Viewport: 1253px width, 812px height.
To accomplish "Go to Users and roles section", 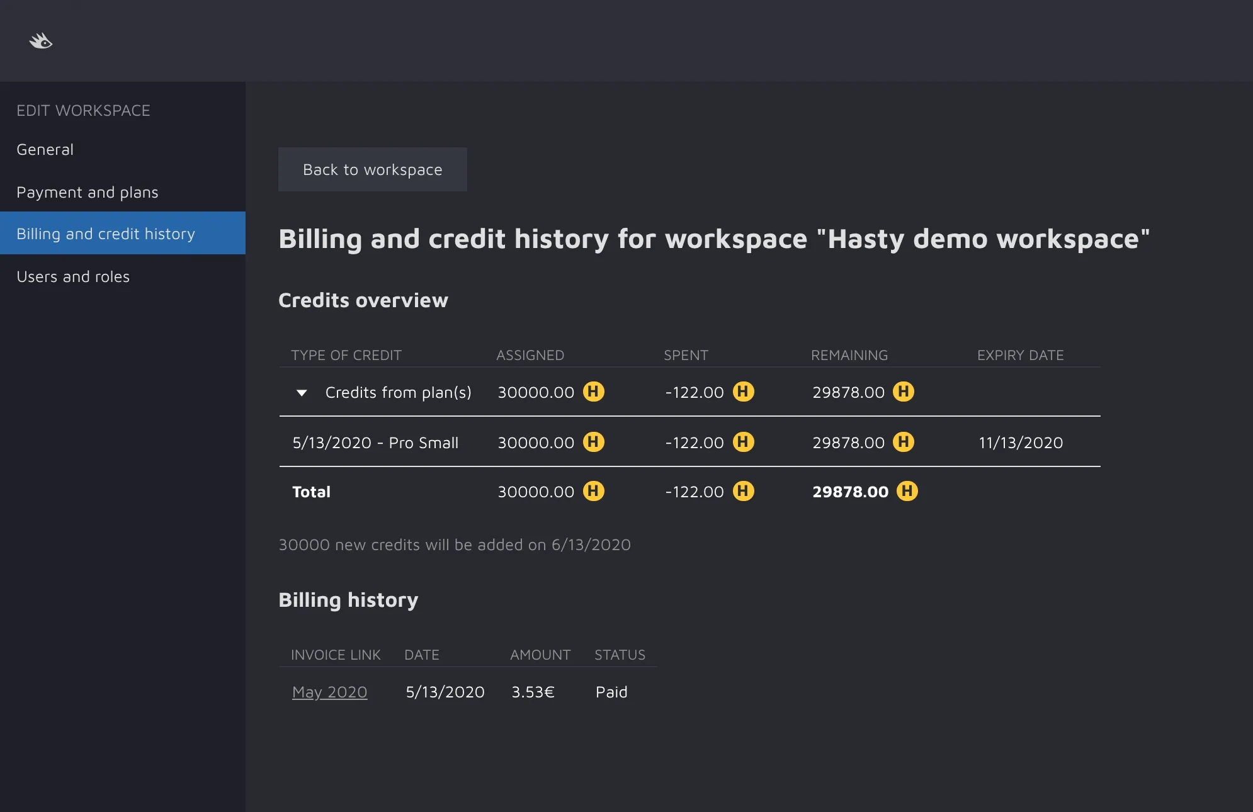I will [x=73, y=277].
